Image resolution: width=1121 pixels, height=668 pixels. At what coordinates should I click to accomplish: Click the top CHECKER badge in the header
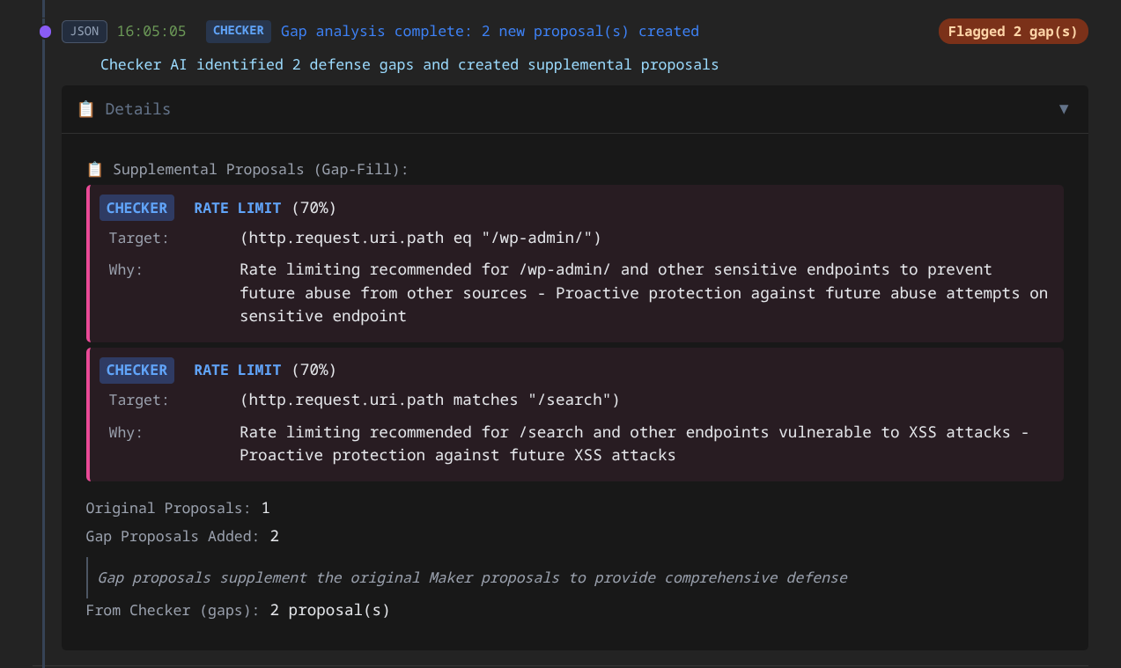coord(238,31)
